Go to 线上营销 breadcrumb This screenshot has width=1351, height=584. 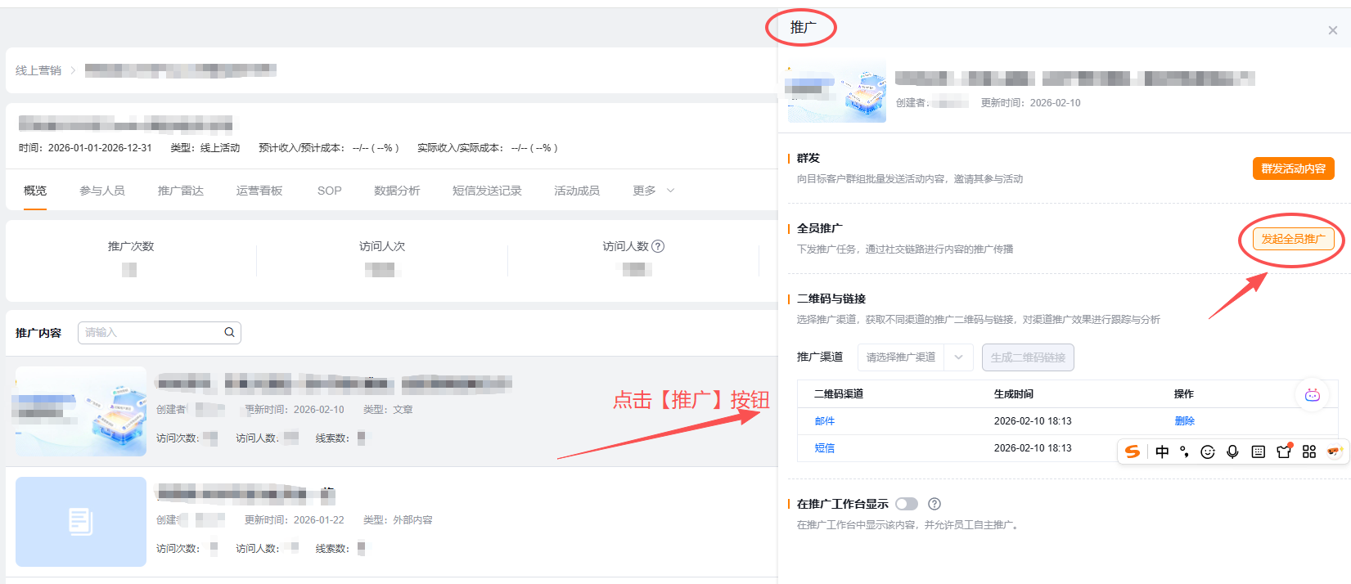click(38, 70)
